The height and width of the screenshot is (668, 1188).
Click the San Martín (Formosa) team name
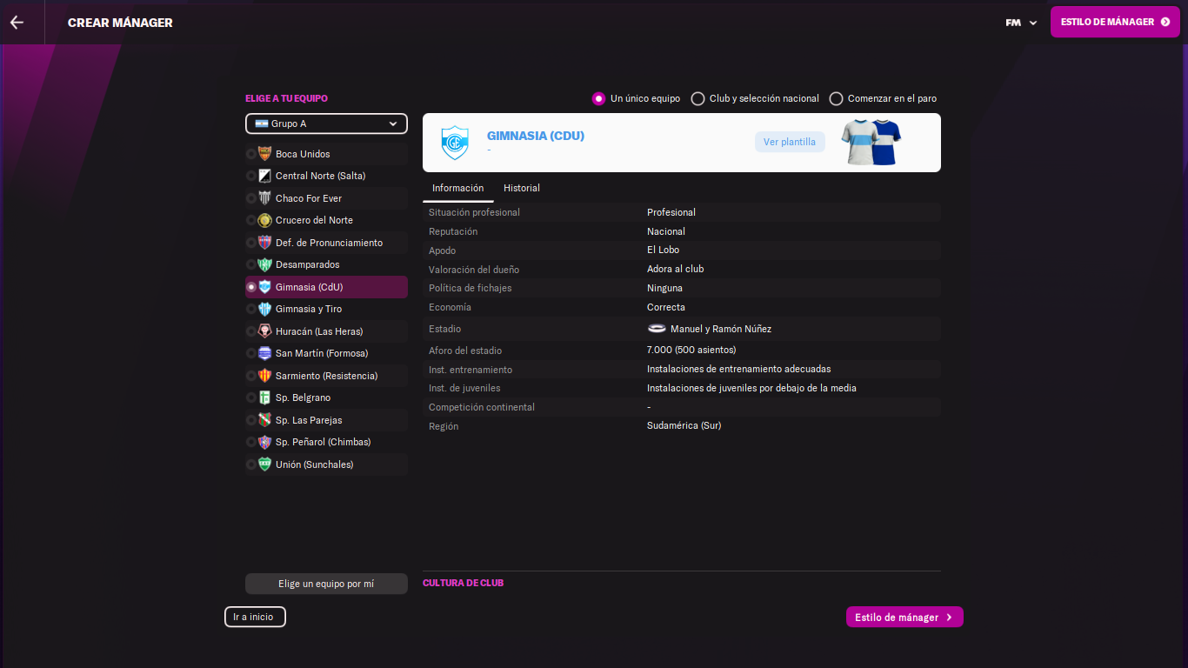[x=322, y=353]
